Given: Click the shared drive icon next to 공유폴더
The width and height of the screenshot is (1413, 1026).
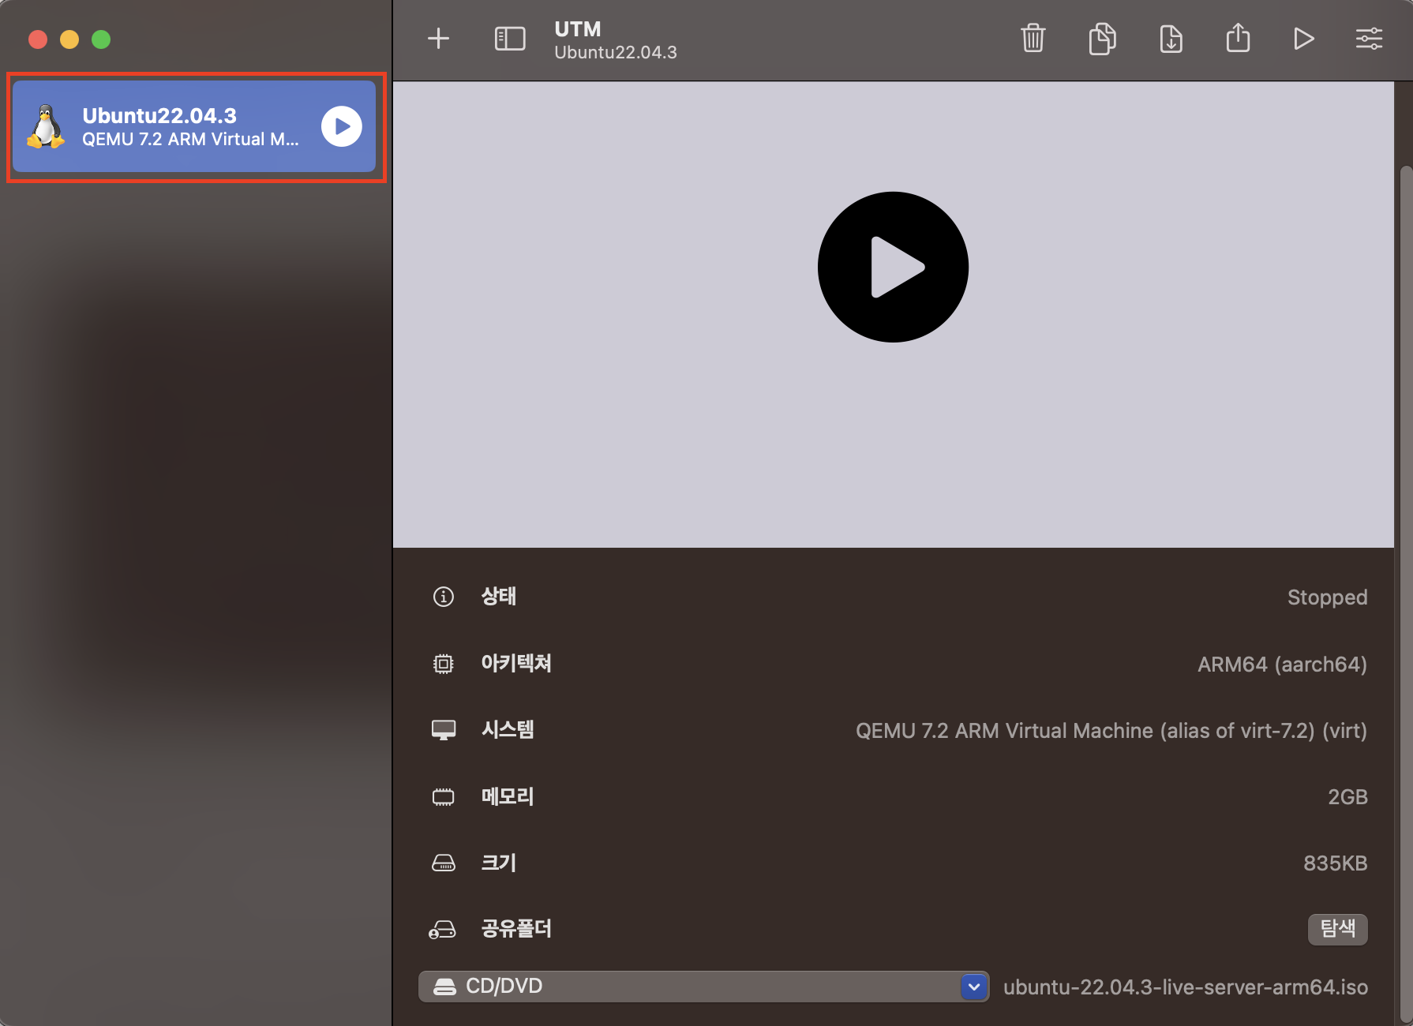Looking at the screenshot, I should (x=442, y=930).
